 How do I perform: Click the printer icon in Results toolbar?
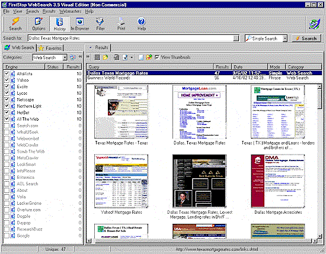click(x=117, y=57)
